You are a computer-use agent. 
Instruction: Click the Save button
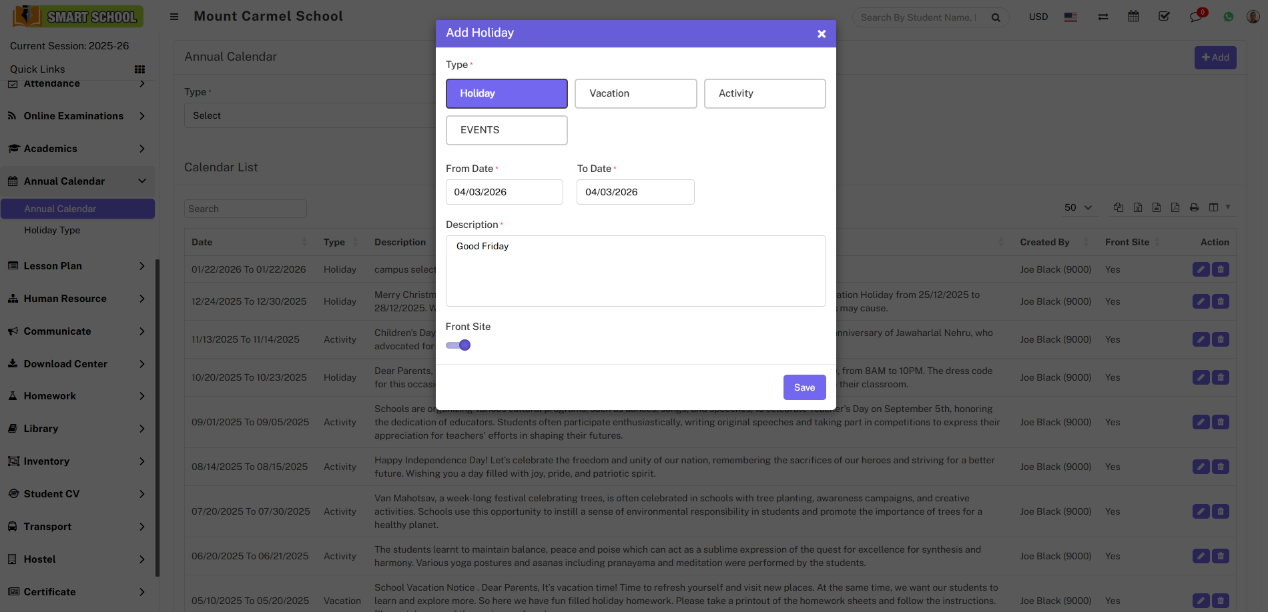pos(804,387)
